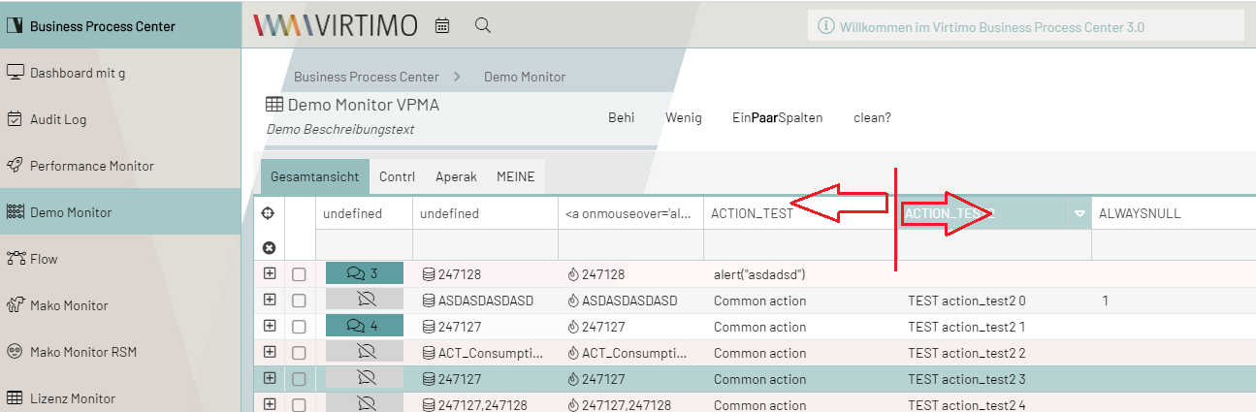Click the Flow icon in the sidebar
Screen dimensions: 1256x412
16,259
